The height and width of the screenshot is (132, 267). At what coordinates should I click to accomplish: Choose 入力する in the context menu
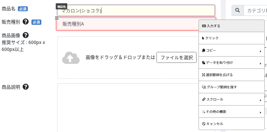(x=231, y=26)
